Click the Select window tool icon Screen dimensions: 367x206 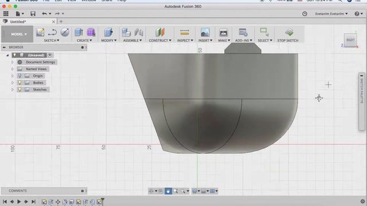coord(264,32)
